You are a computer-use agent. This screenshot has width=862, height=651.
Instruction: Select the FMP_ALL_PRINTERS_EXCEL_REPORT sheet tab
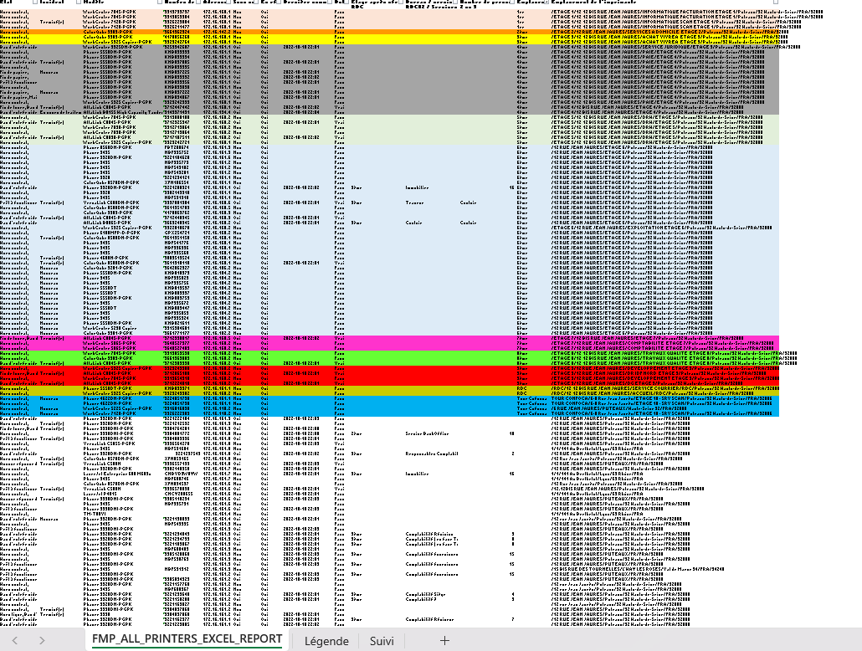point(186,640)
